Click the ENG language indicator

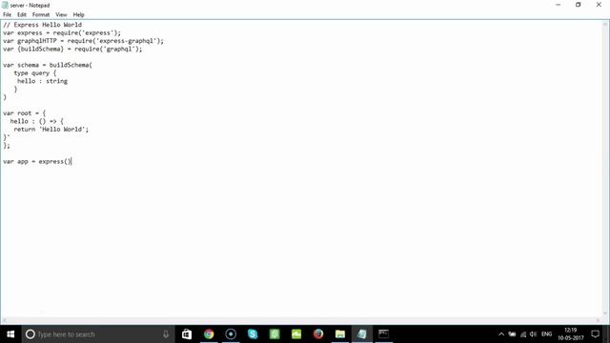546,334
